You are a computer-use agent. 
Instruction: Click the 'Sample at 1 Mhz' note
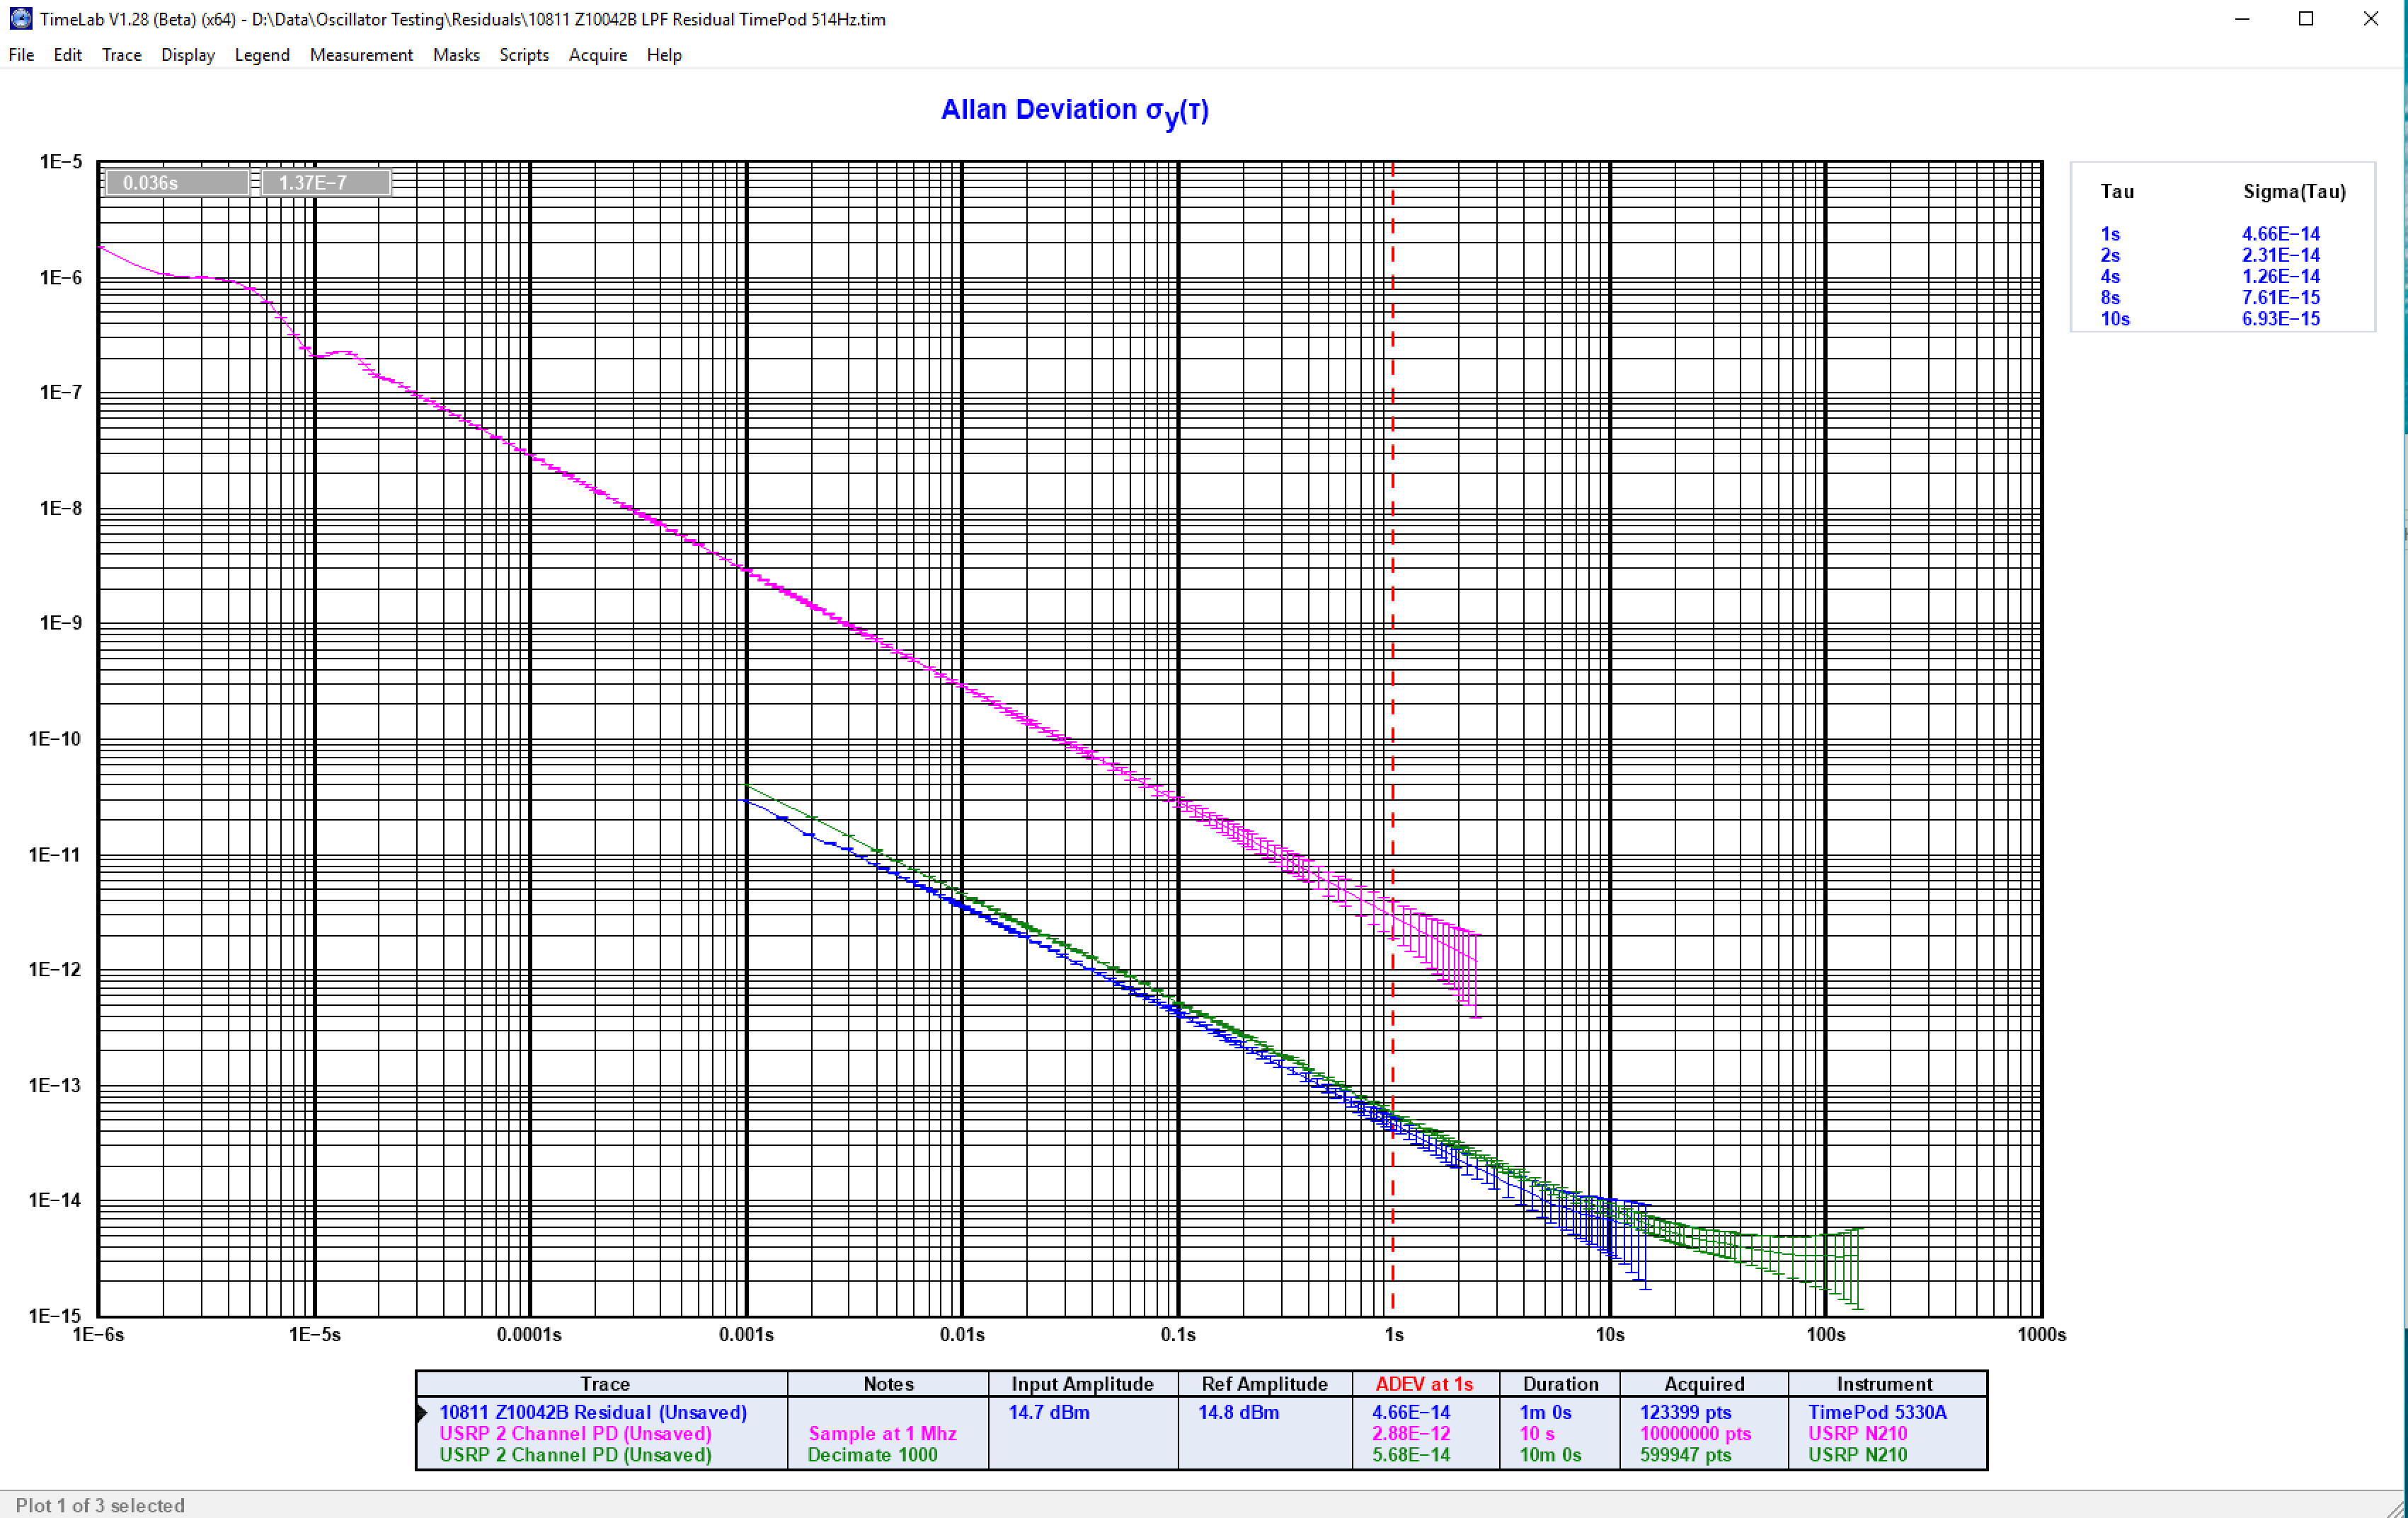coord(882,1433)
